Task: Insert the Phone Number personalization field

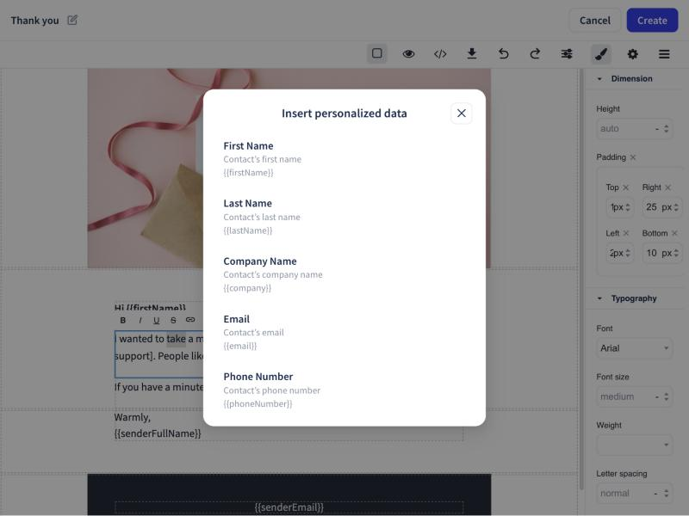Action: pos(344,390)
